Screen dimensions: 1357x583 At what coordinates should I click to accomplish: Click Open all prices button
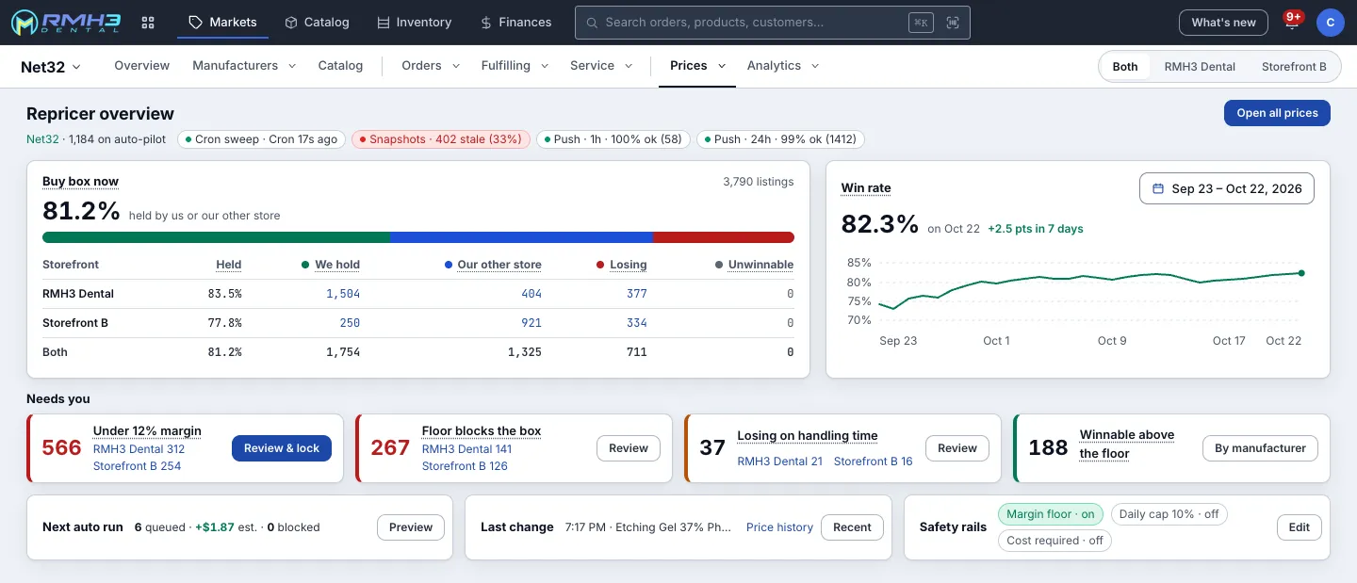tap(1277, 113)
